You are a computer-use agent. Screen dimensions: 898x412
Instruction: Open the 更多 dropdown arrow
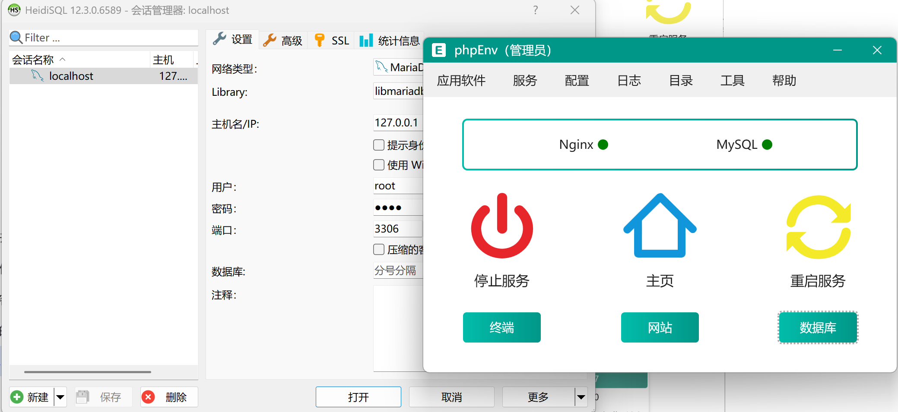point(581,397)
